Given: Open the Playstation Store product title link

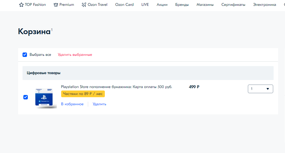Looking at the screenshot, I should click(x=117, y=87).
